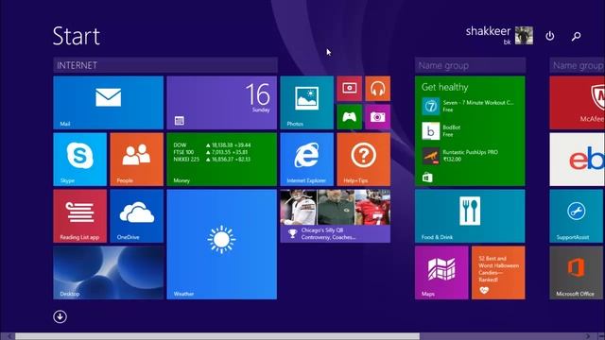Click the power options button
The width and height of the screenshot is (605, 340).
point(550,36)
